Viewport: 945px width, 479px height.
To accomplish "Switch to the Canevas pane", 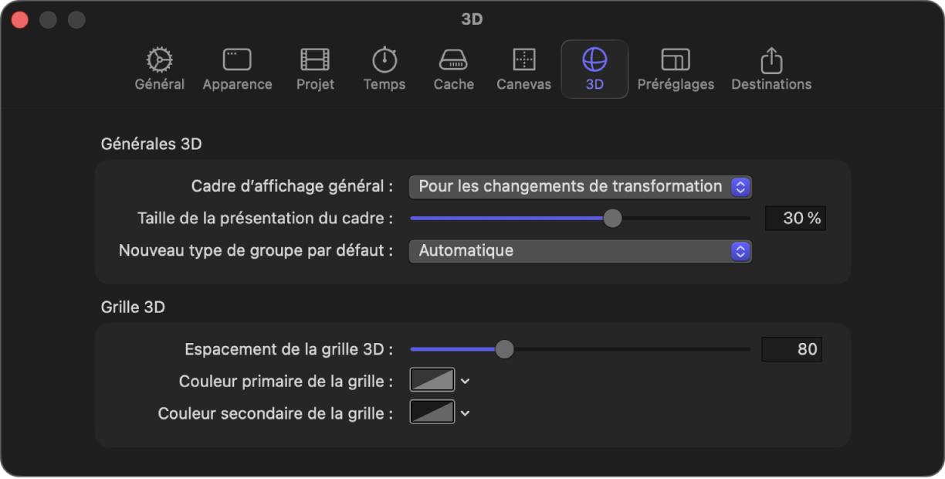I will [x=524, y=69].
